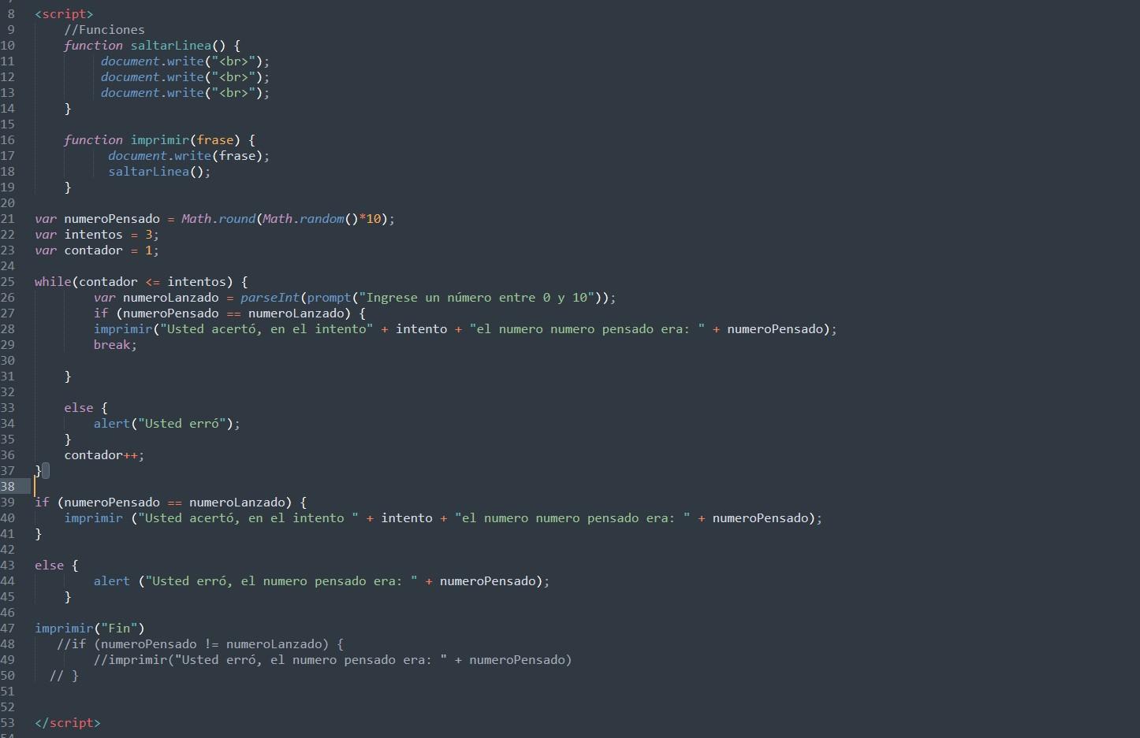
Task: Click the "intento" variable on line 28
Action: [422, 329]
